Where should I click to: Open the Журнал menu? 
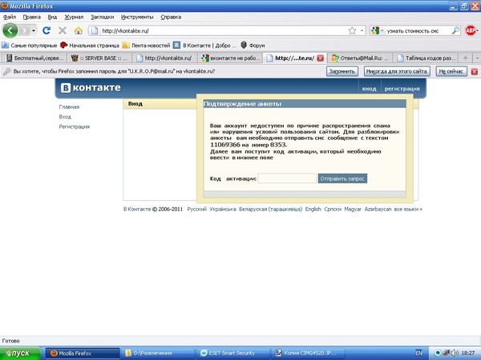[74, 17]
